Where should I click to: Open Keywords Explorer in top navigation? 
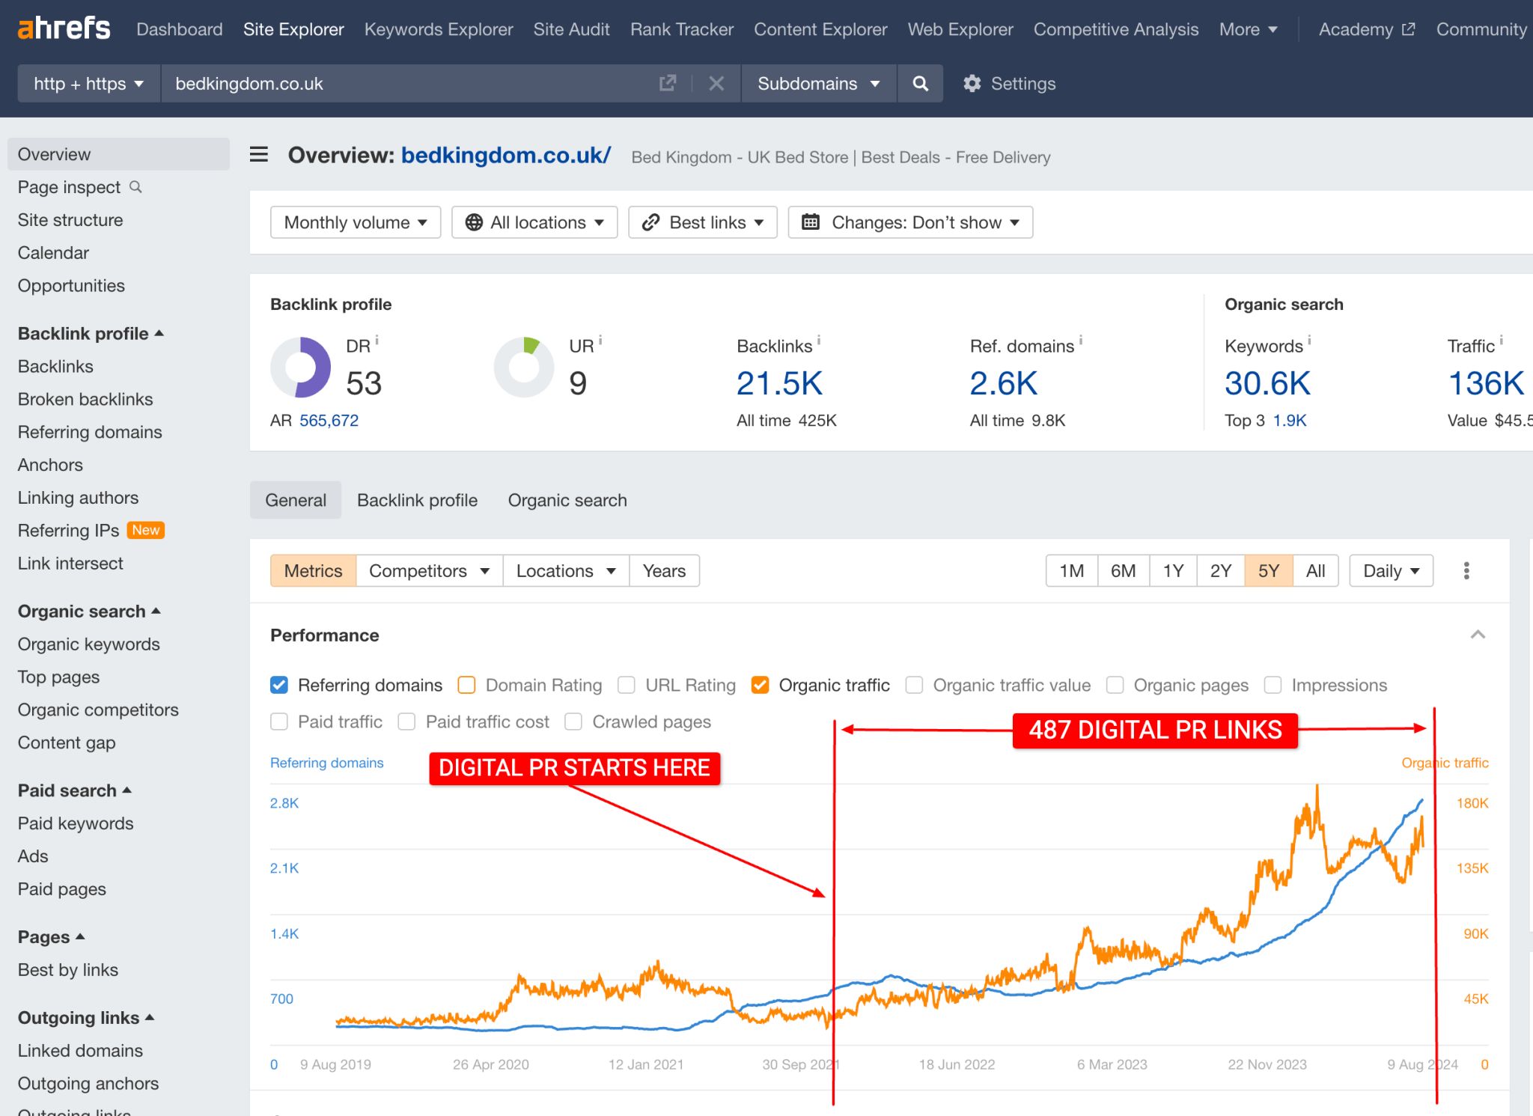[x=439, y=29]
